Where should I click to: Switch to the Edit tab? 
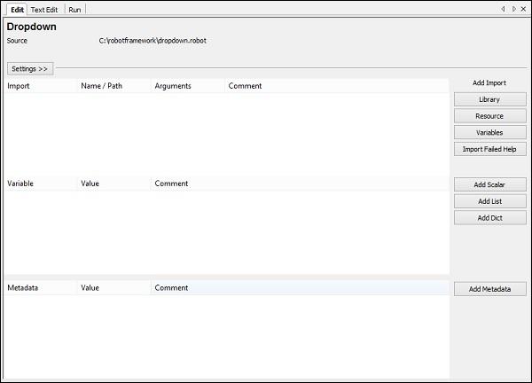tap(17, 10)
